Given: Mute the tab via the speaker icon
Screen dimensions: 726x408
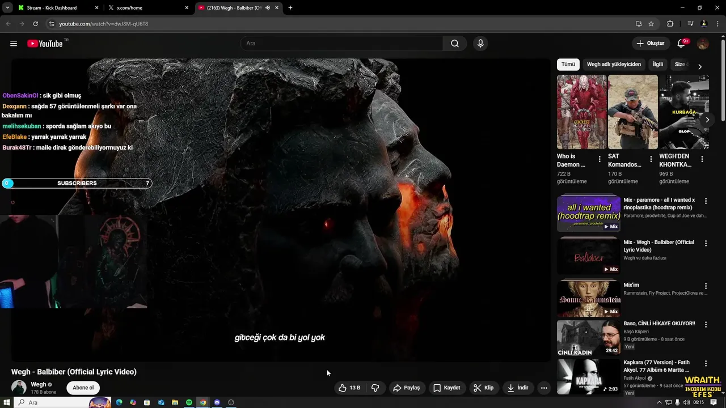Looking at the screenshot, I should tap(268, 8).
